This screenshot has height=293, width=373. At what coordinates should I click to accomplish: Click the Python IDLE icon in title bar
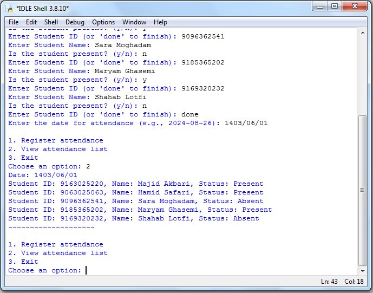click(x=9, y=8)
